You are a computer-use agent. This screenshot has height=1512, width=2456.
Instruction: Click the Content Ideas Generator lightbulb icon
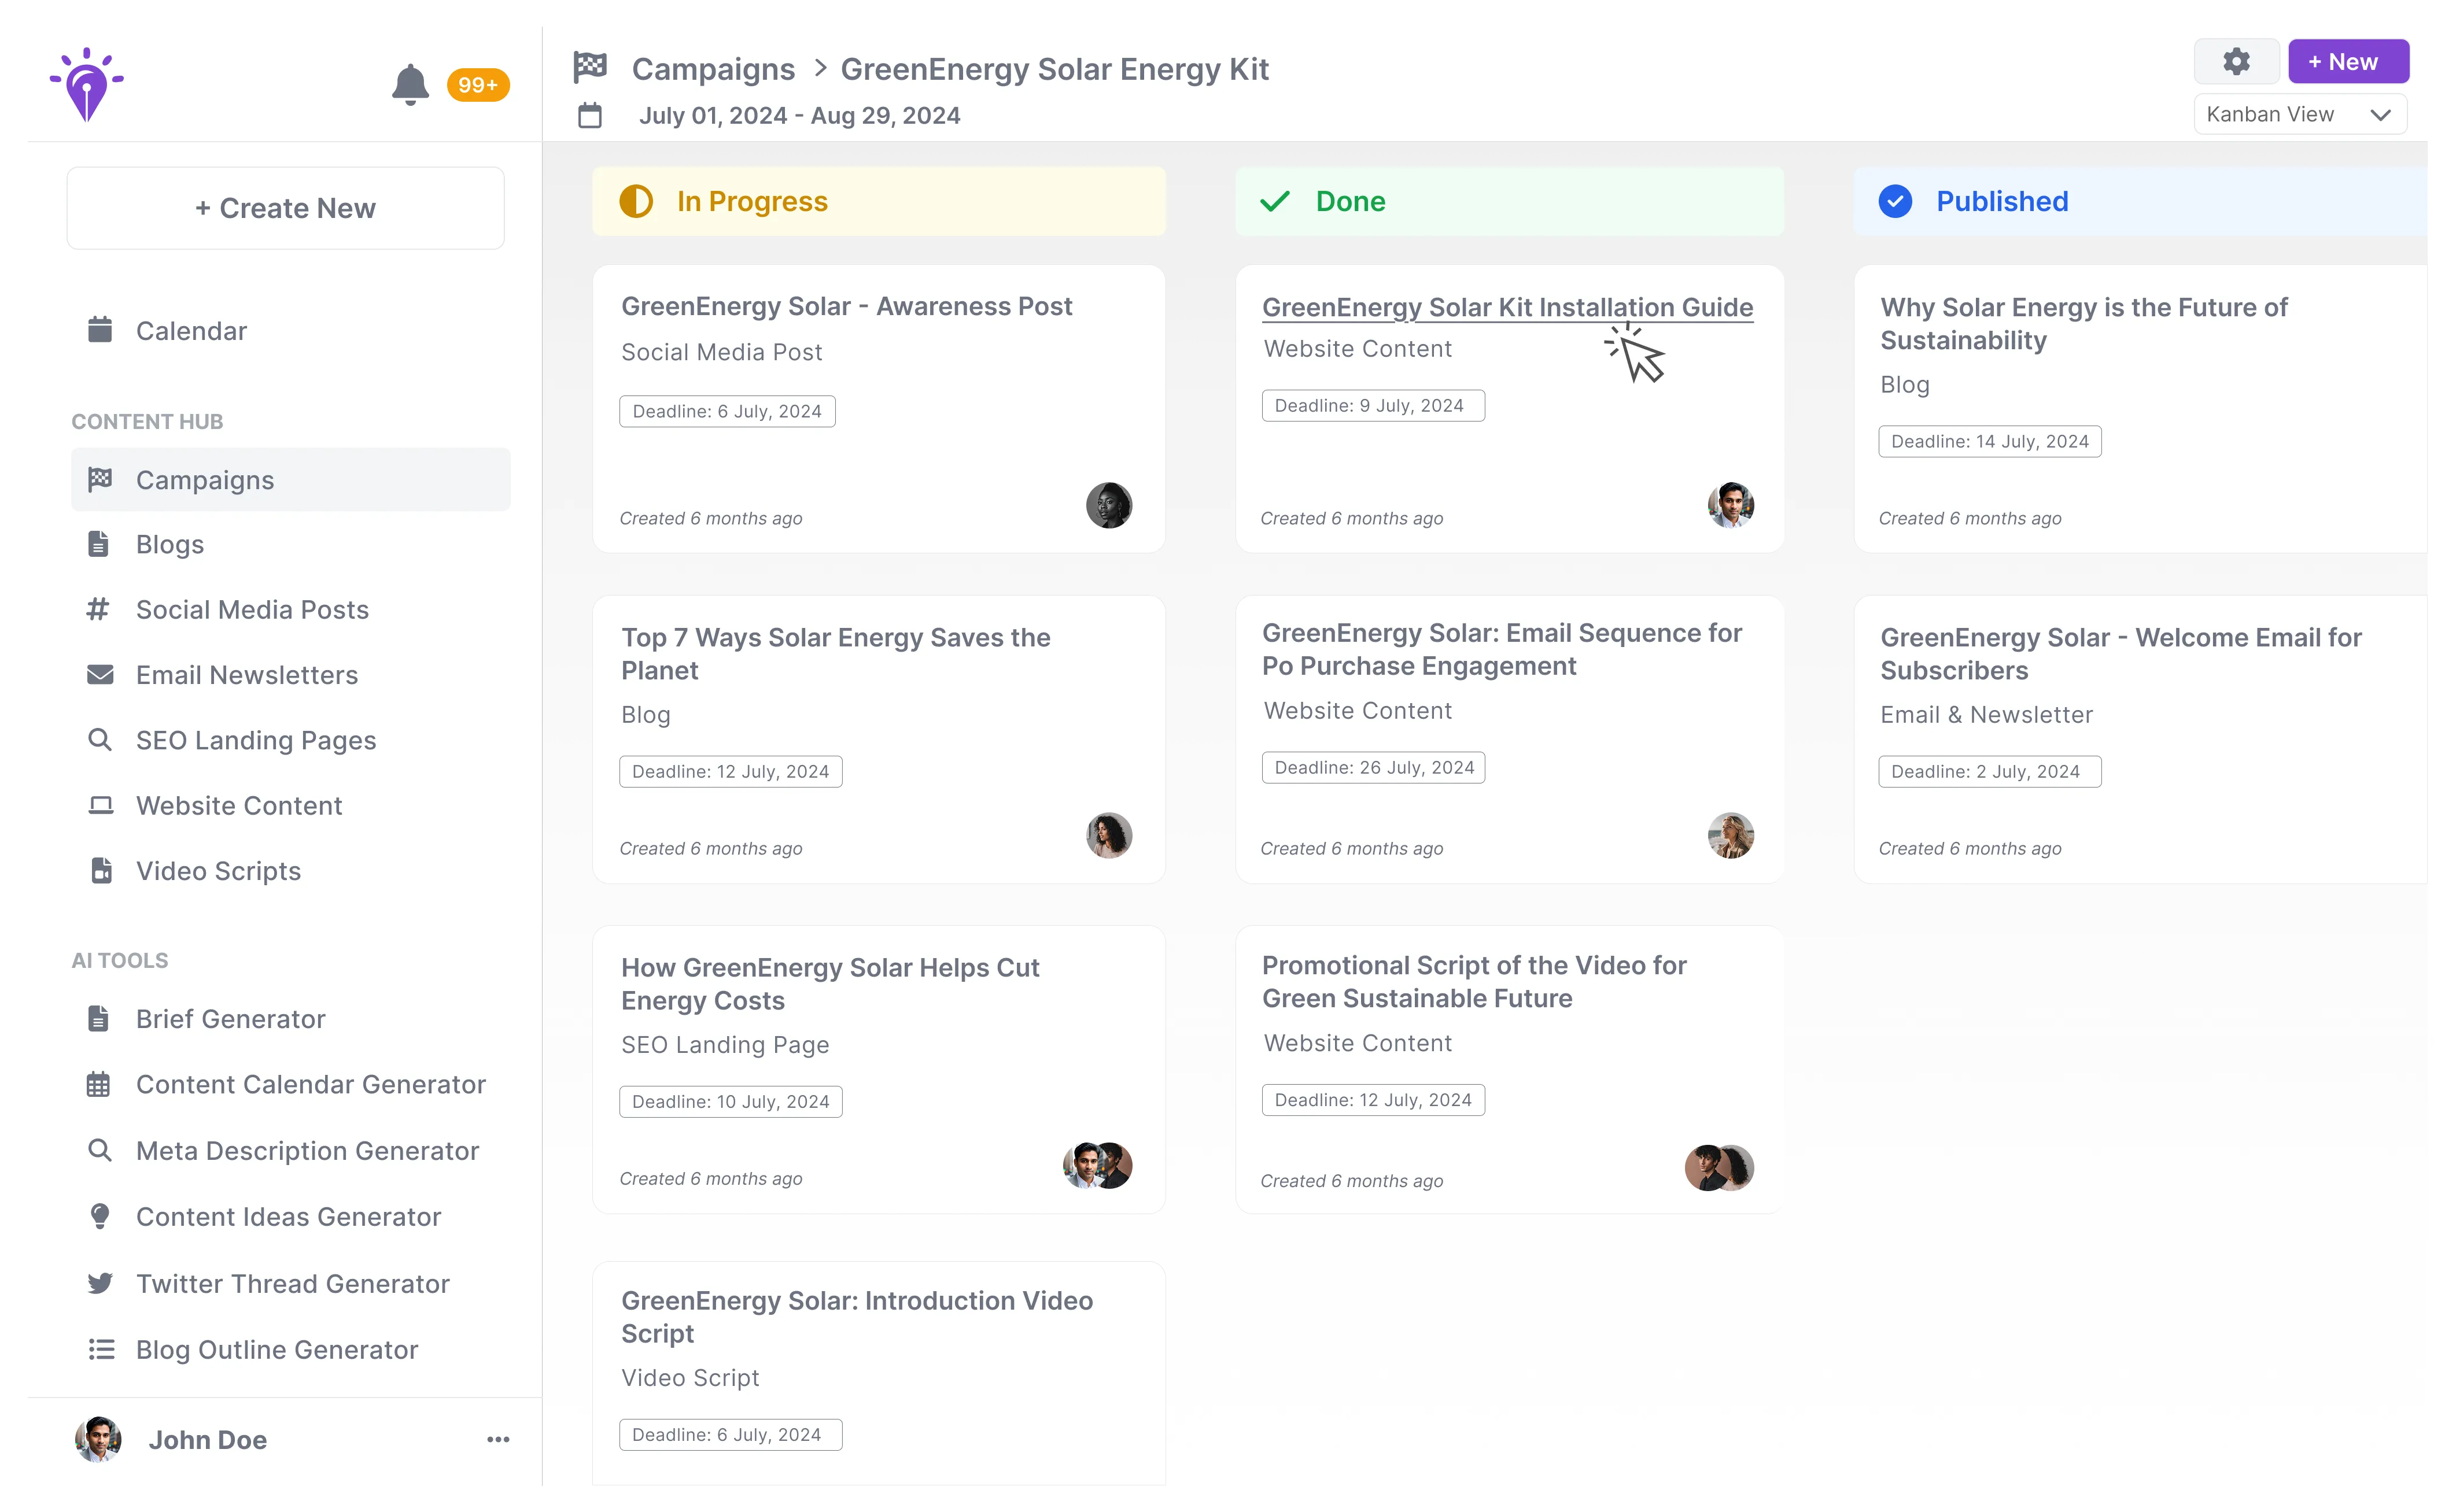(x=100, y=1216)
